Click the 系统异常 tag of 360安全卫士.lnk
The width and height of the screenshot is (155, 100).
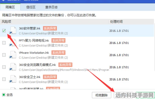tap(50, 77)
